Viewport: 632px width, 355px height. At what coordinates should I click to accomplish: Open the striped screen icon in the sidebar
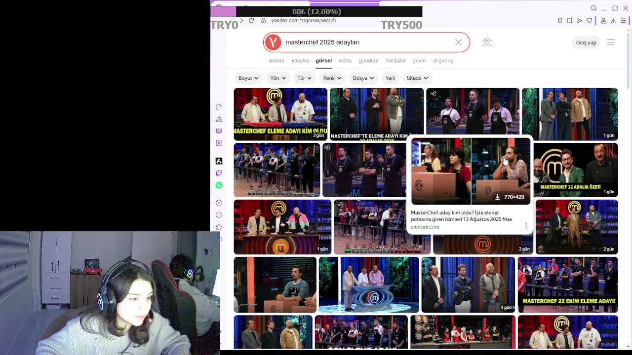(219, 131)
